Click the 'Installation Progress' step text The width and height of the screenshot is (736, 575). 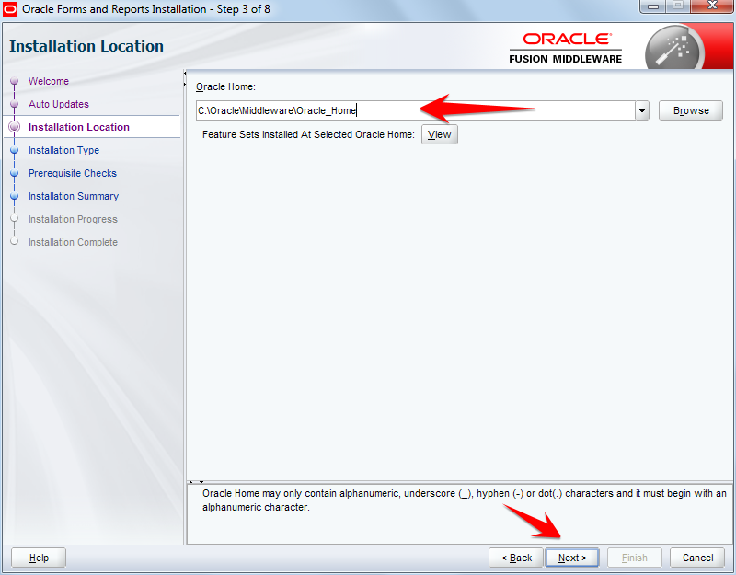(73, 219)
